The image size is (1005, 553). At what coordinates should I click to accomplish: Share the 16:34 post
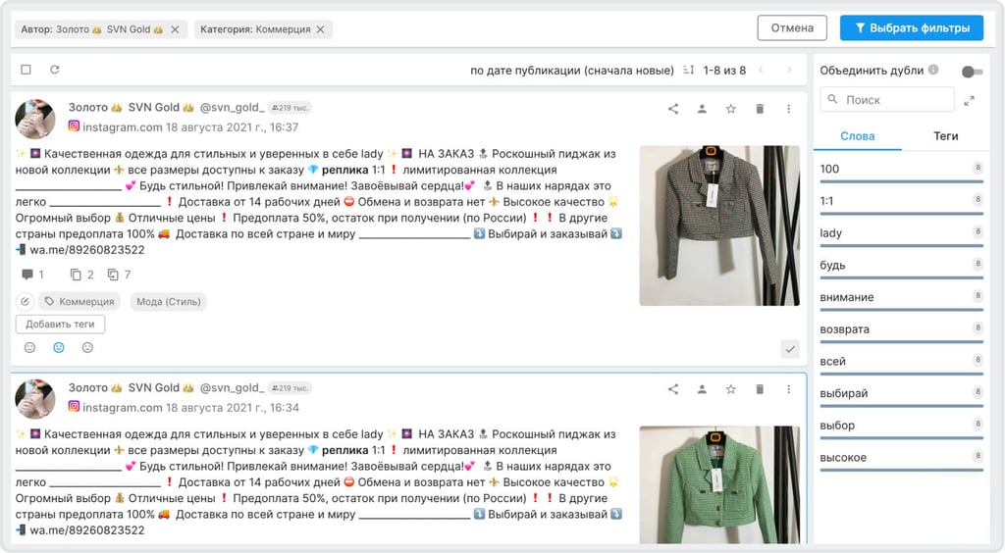click(x=673, y=389)
